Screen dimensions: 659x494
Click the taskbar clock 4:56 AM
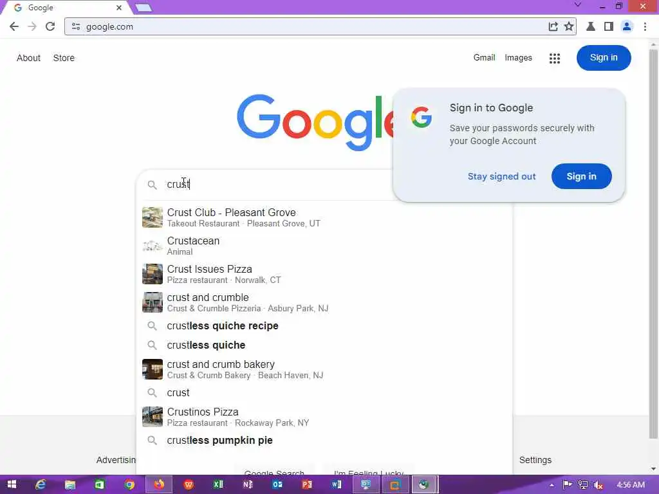[x=631, y=485]
